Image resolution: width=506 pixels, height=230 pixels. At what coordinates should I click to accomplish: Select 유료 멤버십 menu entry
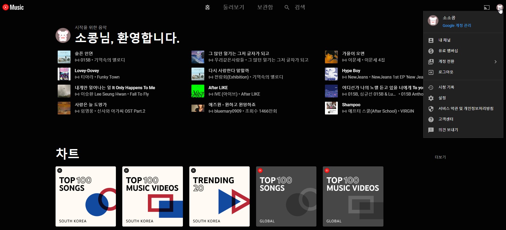tap(463, 51)
